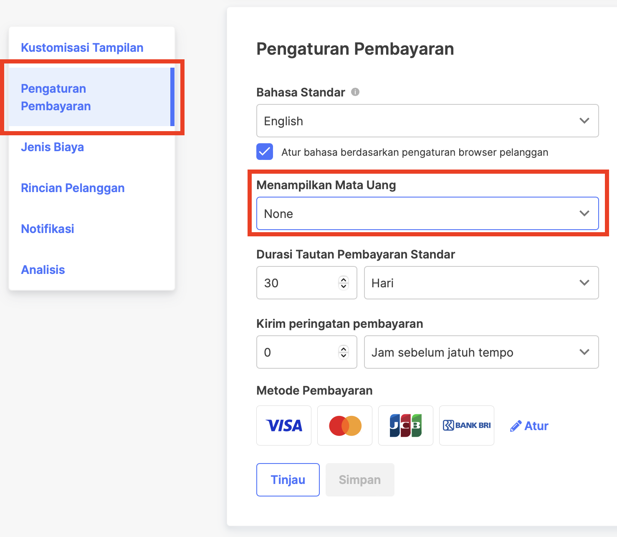
Task: Select the Mastercard payment method icon
Action: (345, 426)
